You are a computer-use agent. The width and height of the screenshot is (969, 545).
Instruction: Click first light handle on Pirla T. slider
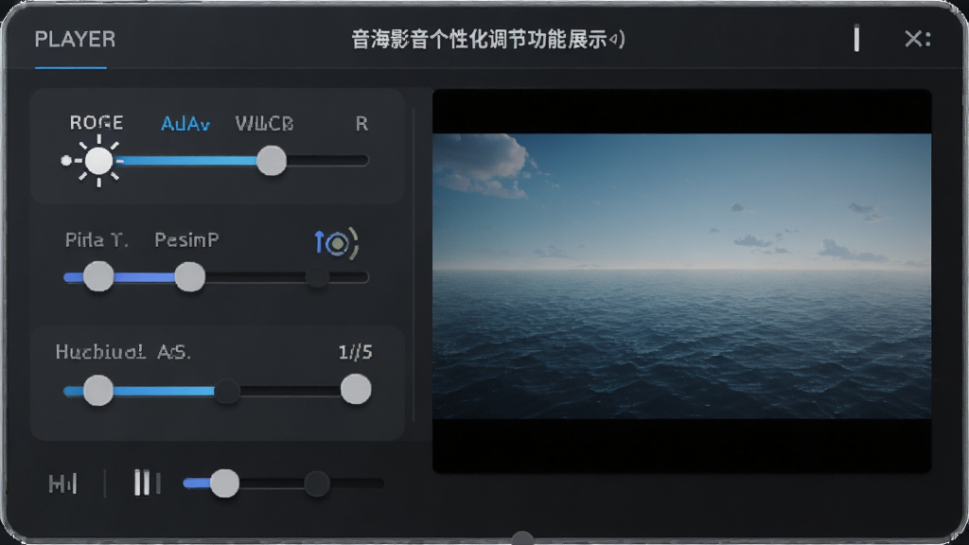click(x=98, y=276)
